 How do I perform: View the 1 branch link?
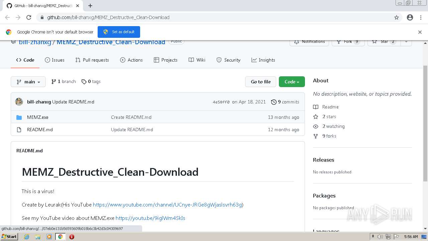coord(64,81)
